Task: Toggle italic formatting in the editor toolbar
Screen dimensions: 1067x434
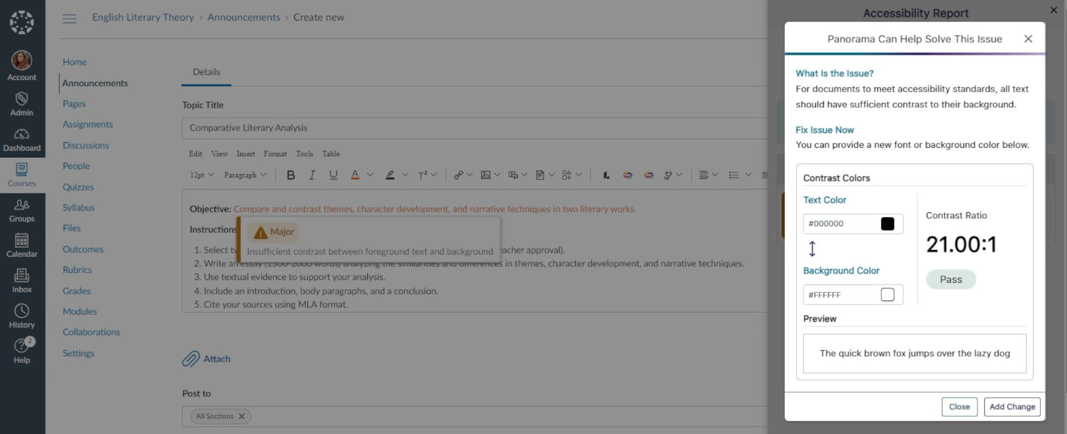Action: click(312, 175)
